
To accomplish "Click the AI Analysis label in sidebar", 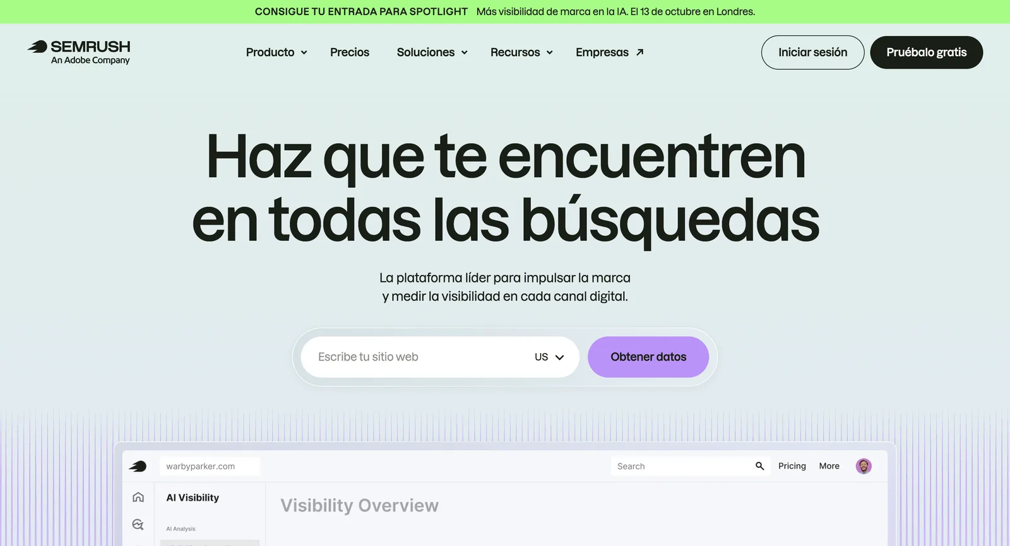I will point(181,529).
